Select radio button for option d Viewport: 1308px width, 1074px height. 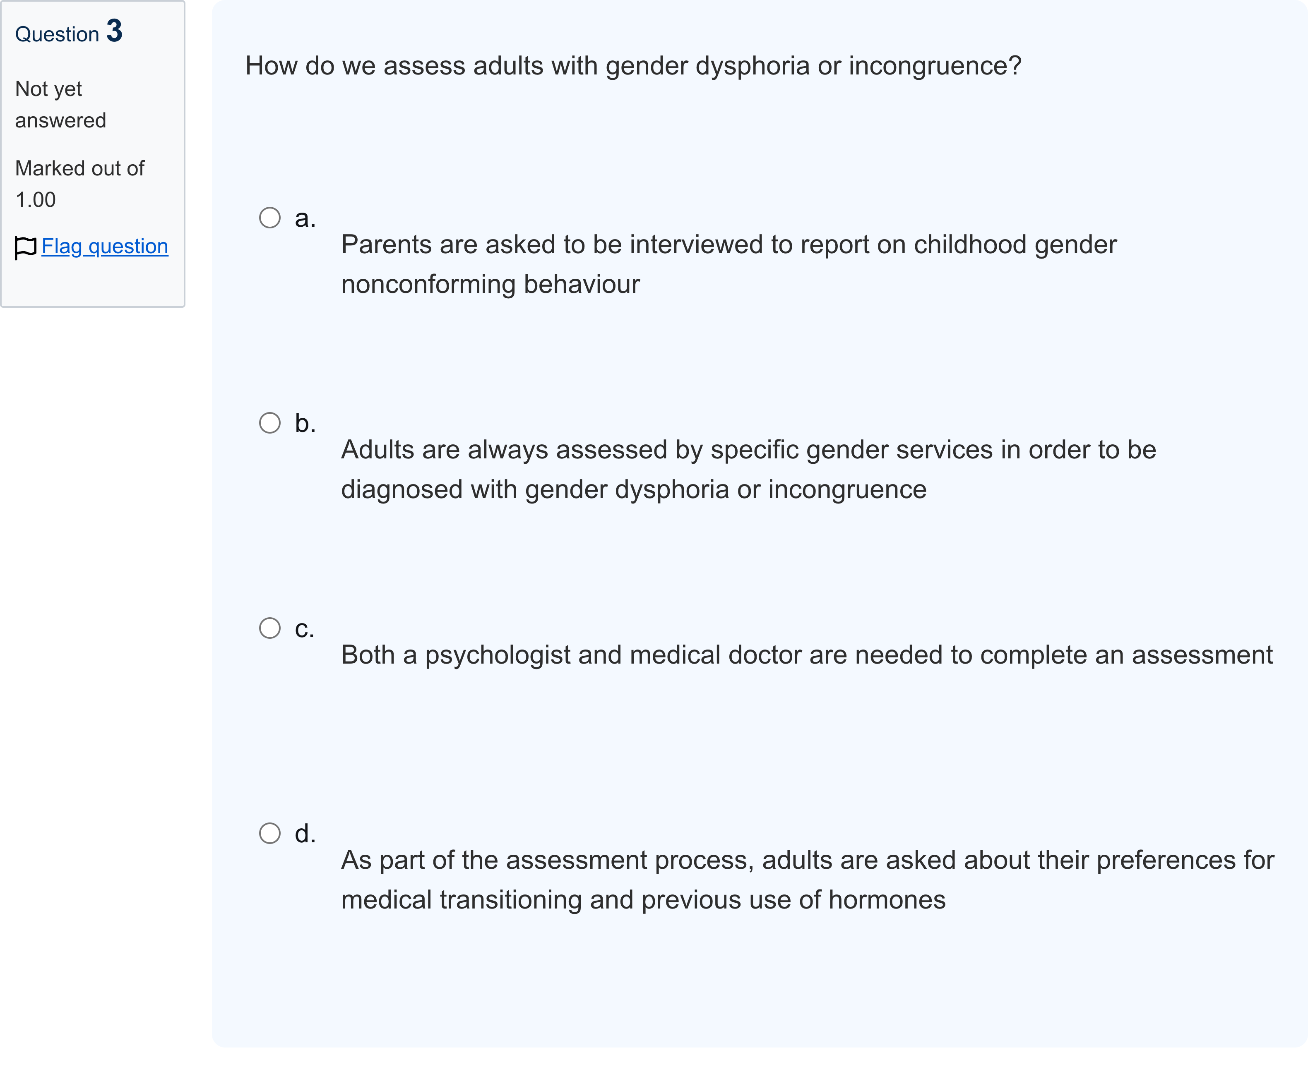pos(269,833)
